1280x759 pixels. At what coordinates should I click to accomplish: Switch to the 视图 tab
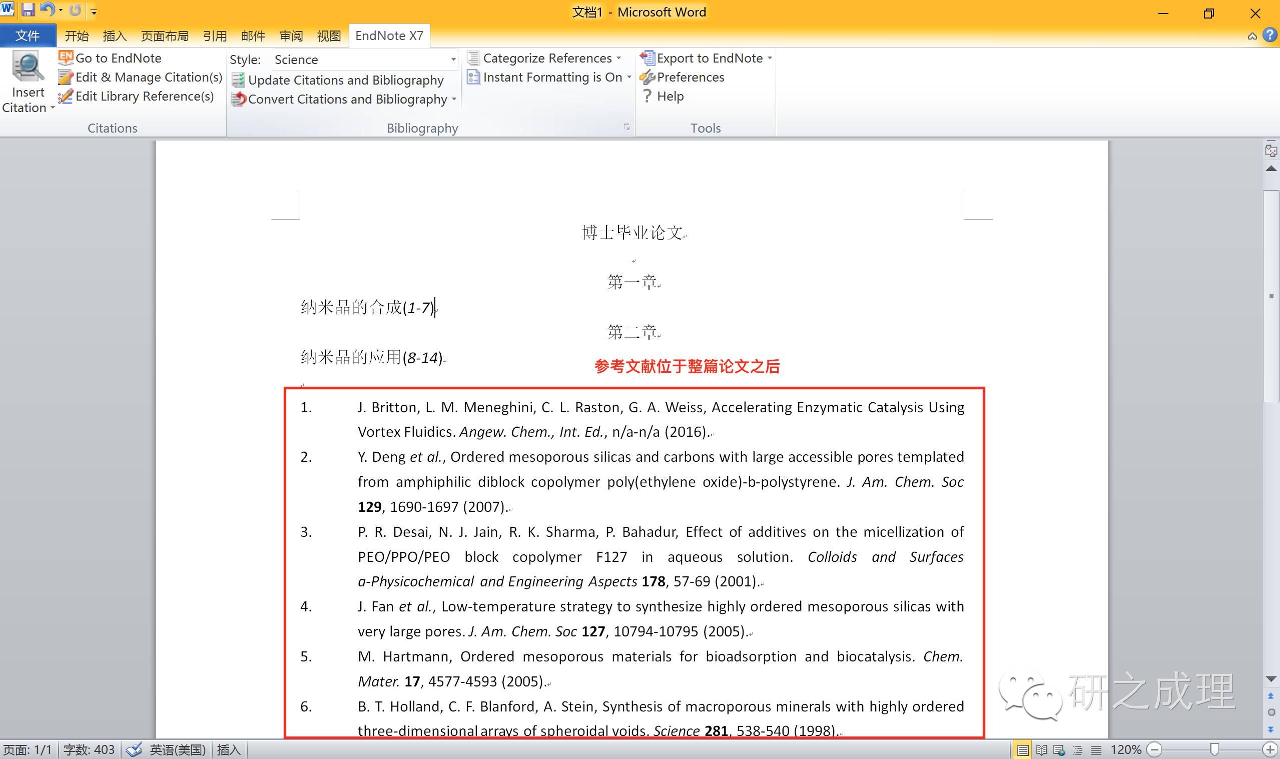tap(329, 36)
